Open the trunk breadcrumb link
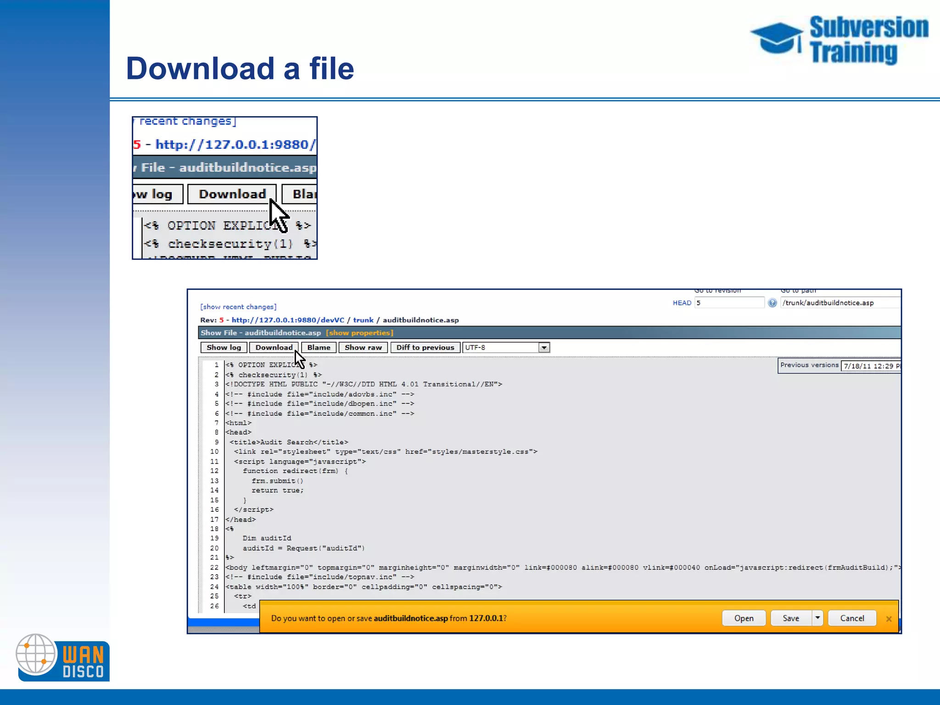 (363, 320)
